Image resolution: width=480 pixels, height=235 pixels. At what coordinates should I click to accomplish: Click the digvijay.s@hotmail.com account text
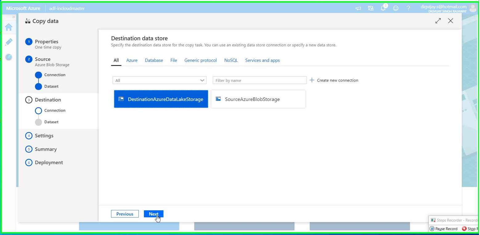[444, 6]
